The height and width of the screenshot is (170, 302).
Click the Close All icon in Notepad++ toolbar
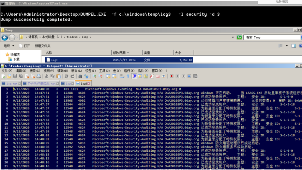[x=33, y=76]
